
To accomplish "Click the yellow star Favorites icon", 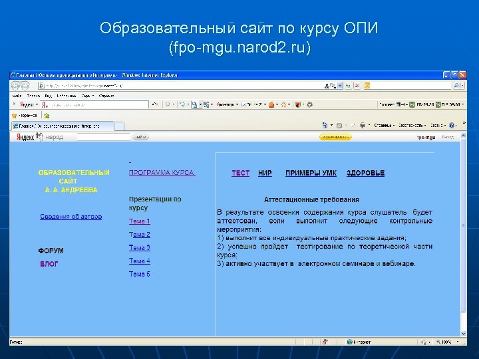I will point(14,116).
